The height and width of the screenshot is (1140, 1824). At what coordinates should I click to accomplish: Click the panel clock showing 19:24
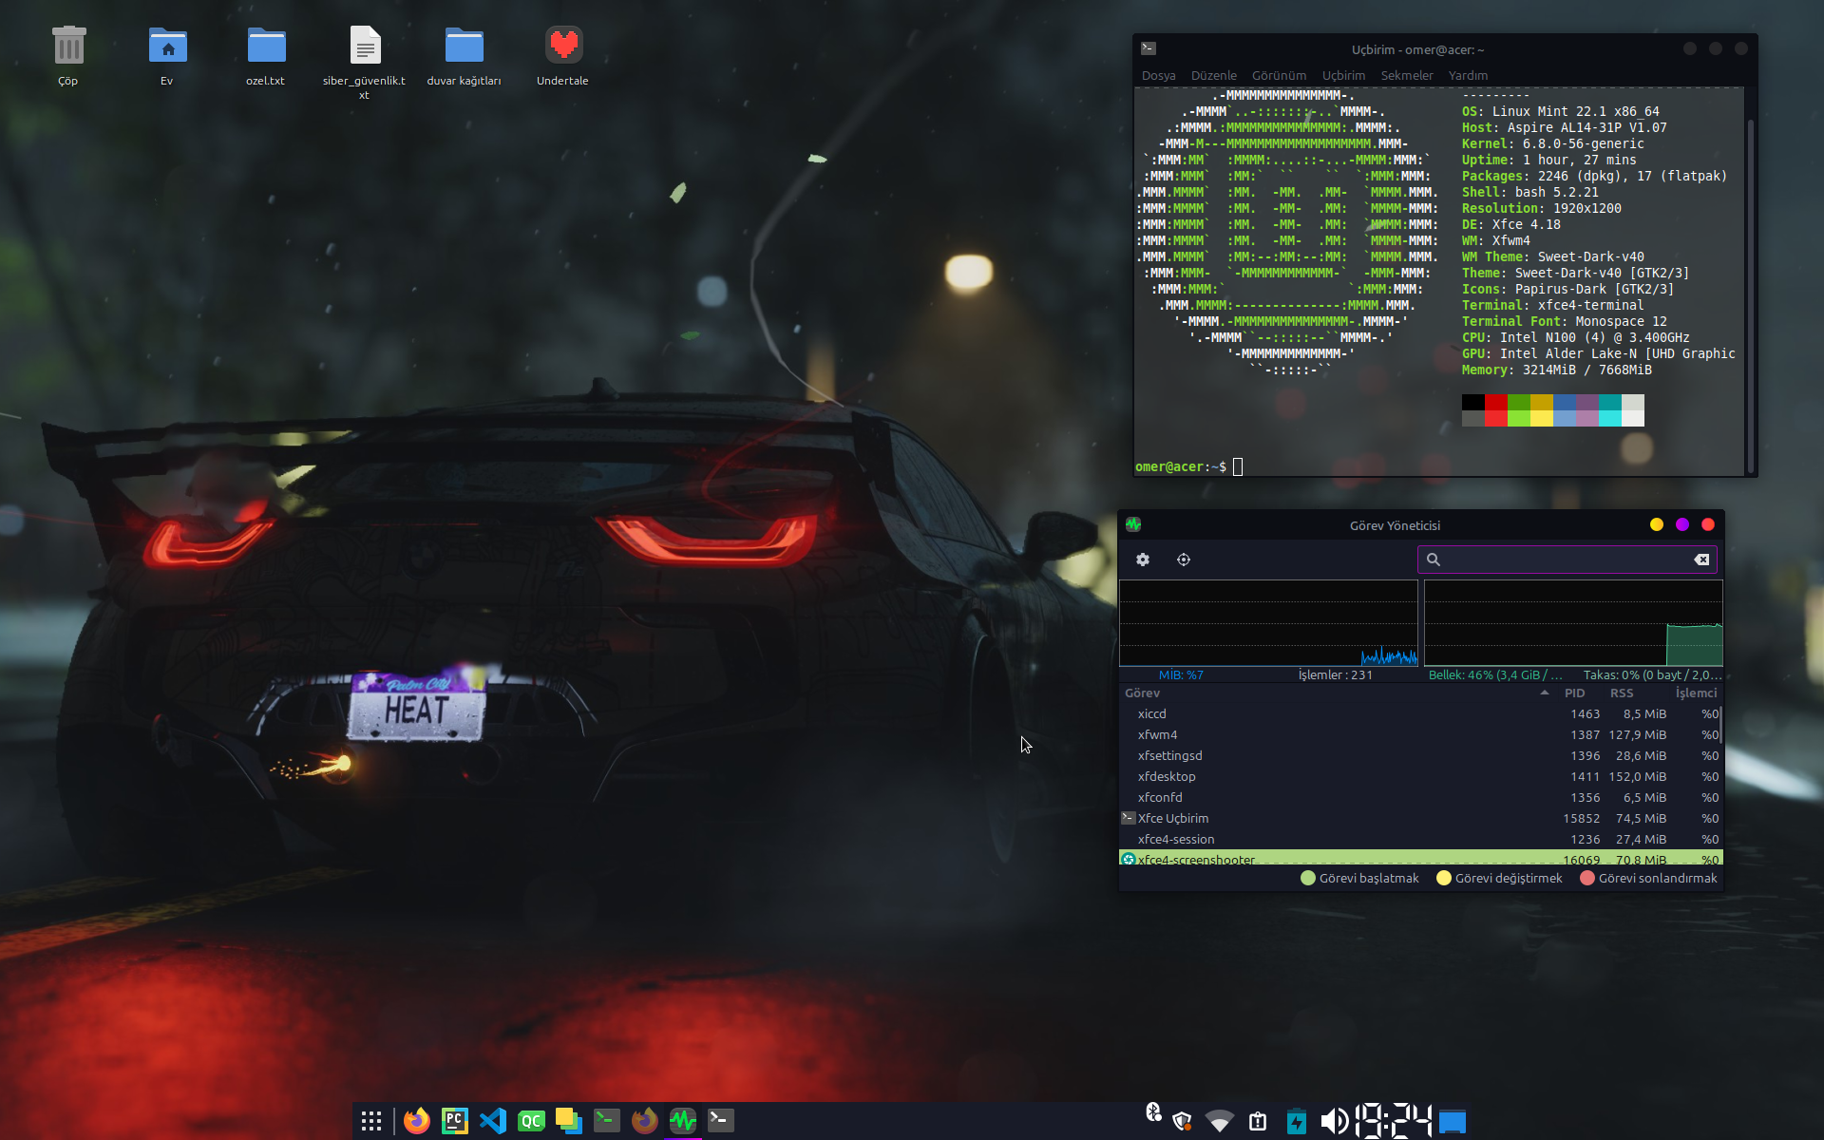click(1393, 1121)
